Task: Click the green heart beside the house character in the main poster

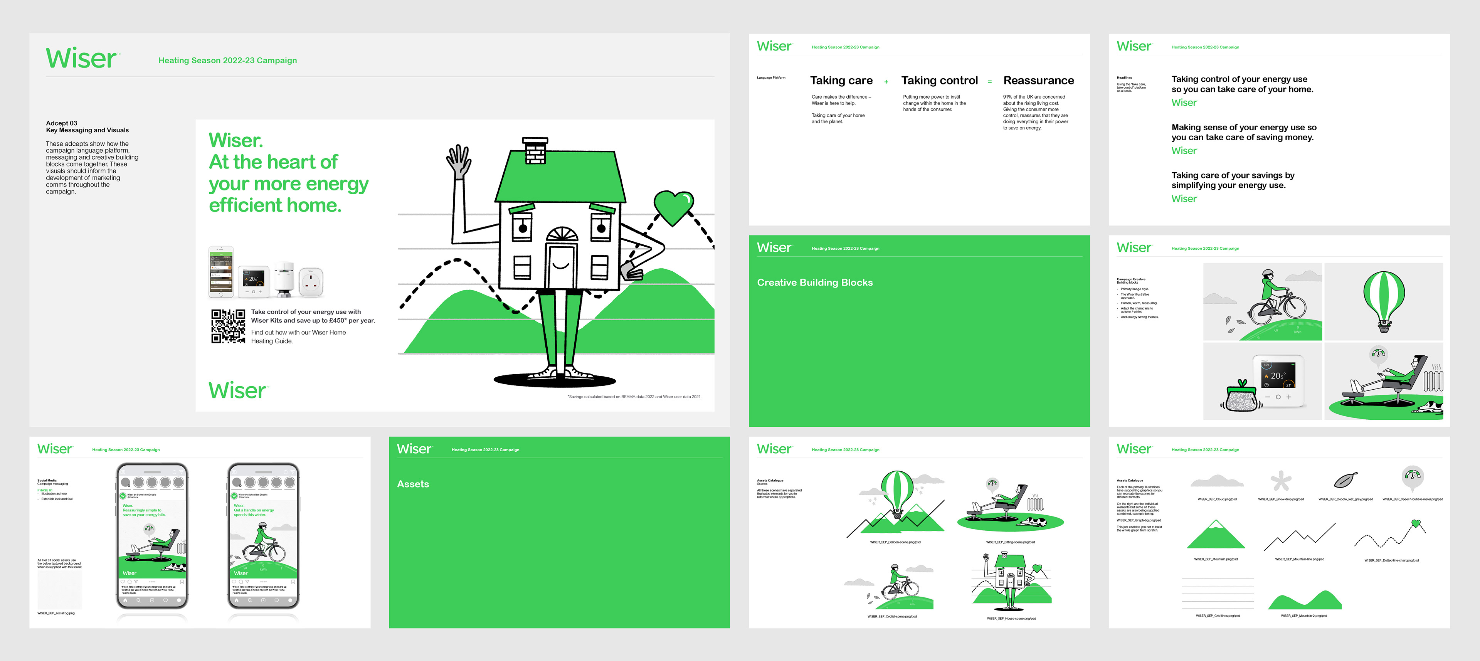Action: coord(674,207)
